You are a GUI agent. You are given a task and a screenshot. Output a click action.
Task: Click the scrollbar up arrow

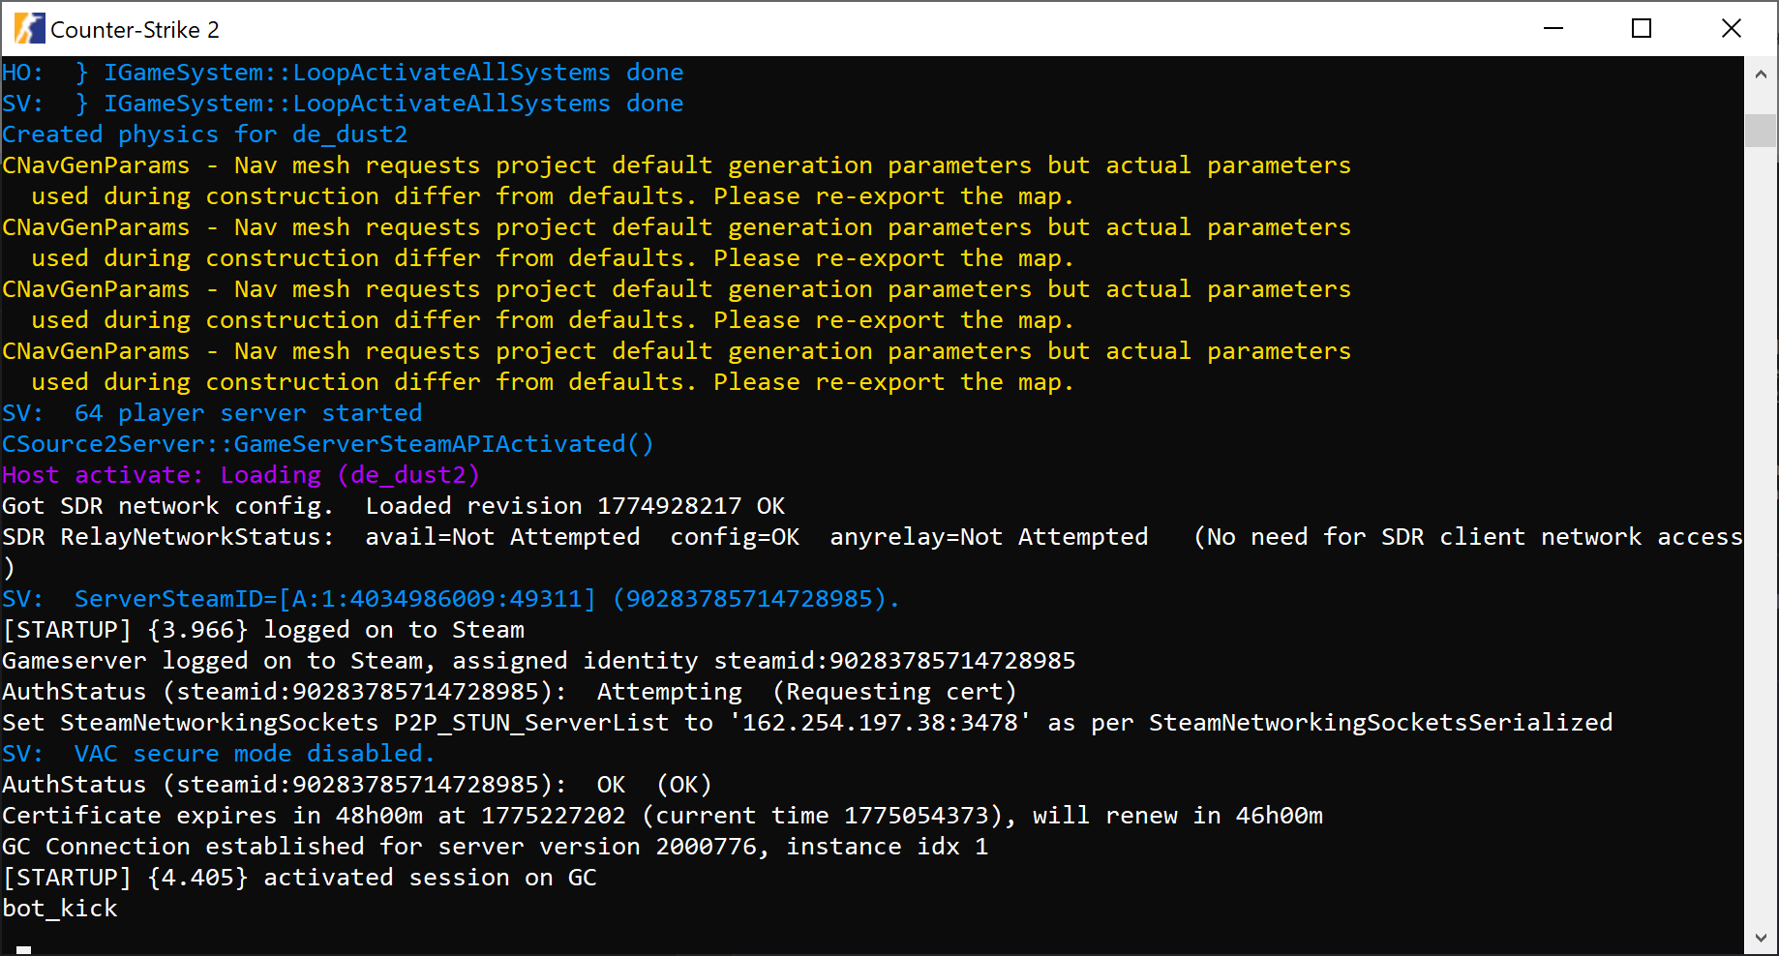1761,75
